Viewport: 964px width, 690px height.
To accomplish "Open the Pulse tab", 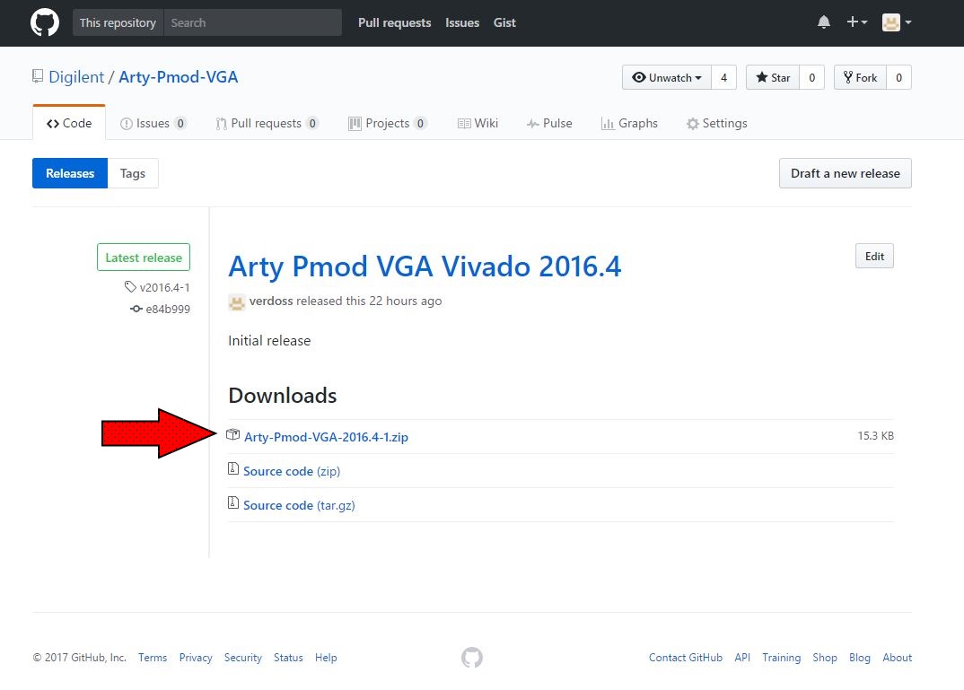I will pyautogui.click(x=549, y=123).
